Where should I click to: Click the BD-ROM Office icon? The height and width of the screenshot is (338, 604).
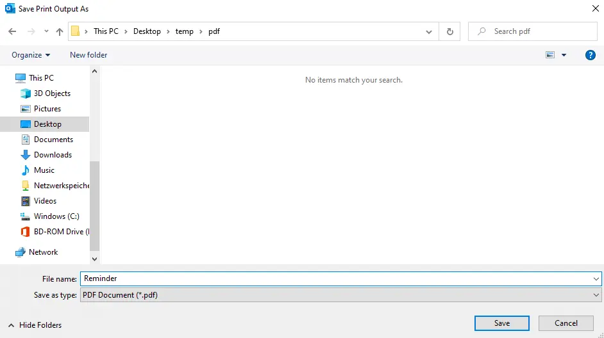point(26,232)
